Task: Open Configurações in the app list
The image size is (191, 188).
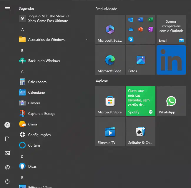Action: 35,135
